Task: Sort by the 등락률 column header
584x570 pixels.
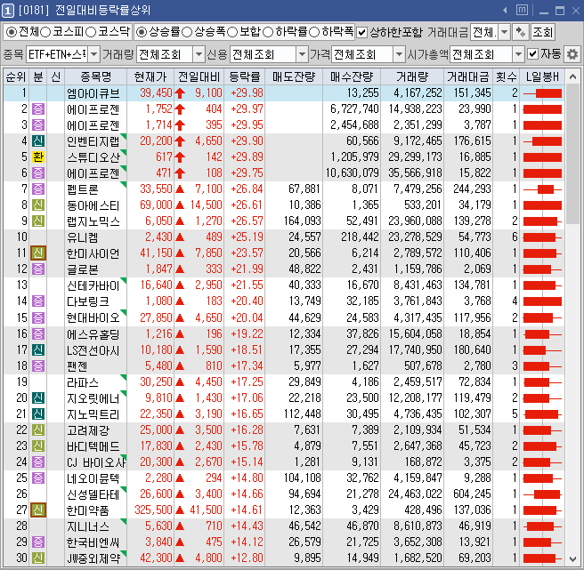Action: (x=244, y=76)
